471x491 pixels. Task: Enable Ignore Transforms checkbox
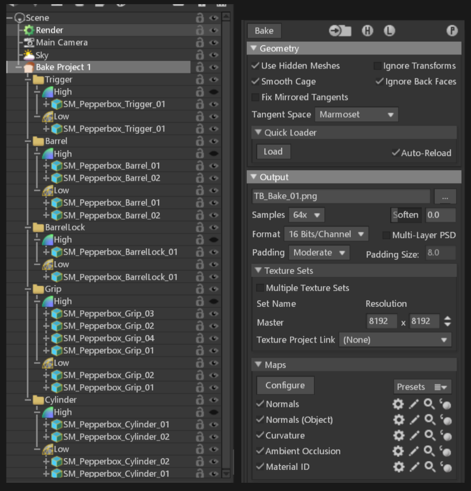[377, 66]
